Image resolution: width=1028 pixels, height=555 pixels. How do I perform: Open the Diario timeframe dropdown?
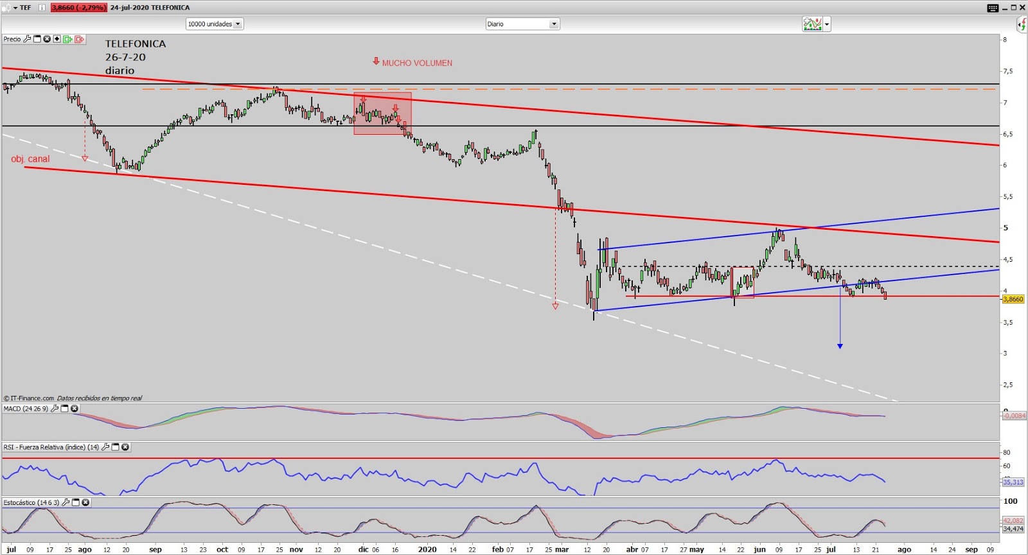[x=523, y=24]
